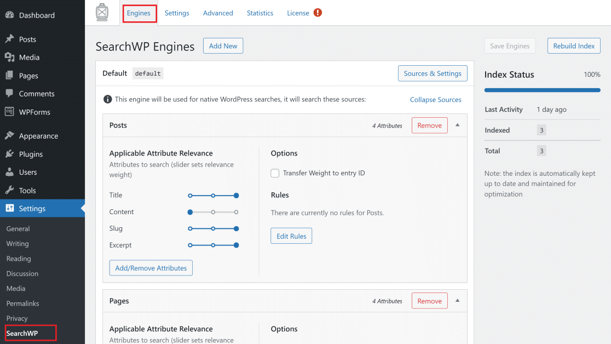Click the Collapse Sources link
Screen dimensions: 611x344
point(436,100)
